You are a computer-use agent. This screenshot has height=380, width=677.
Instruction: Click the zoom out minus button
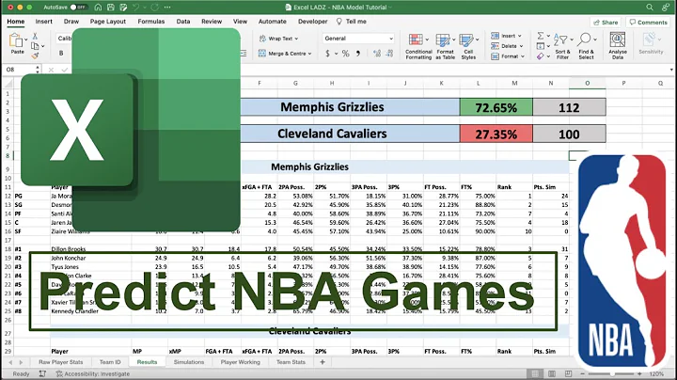[x=582, y=373]
